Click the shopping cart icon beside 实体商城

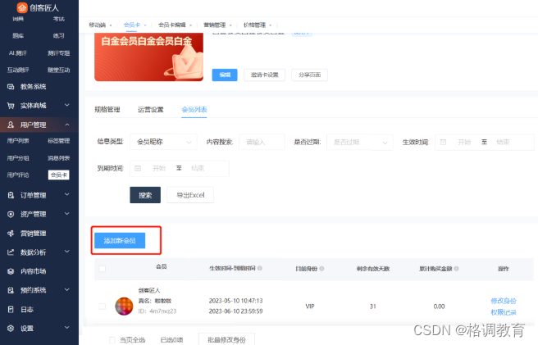(x=11, y=106)
